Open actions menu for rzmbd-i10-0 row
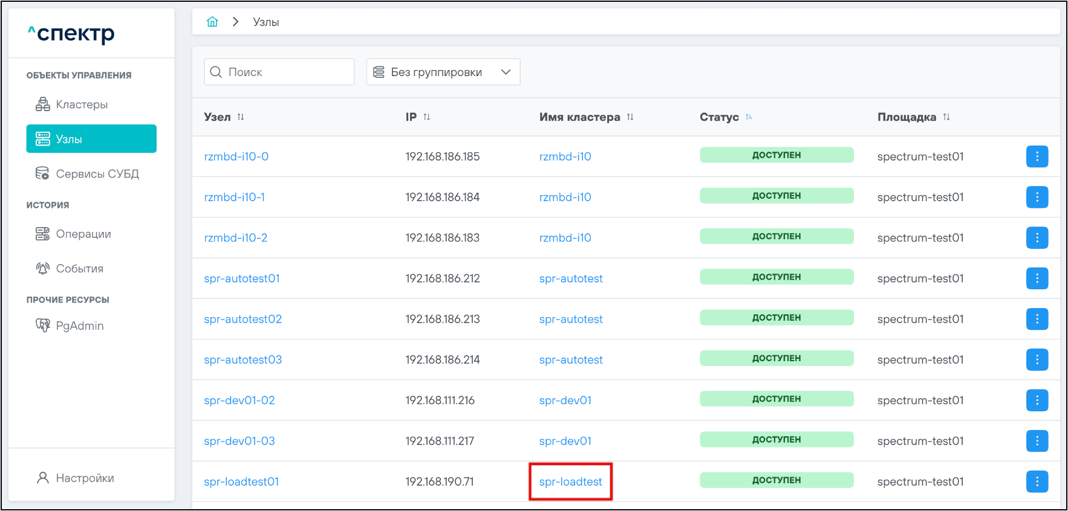This screenshot has height=511, width=1068. (x=1037, y=156)
